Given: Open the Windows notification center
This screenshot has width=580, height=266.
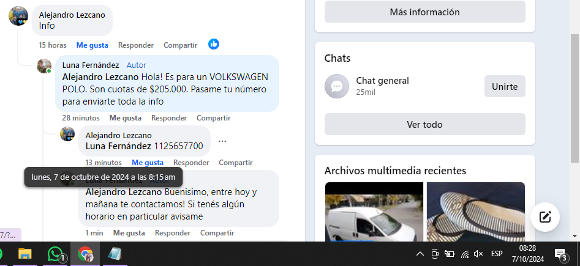Looking at the screenshot, I should 561,254.
